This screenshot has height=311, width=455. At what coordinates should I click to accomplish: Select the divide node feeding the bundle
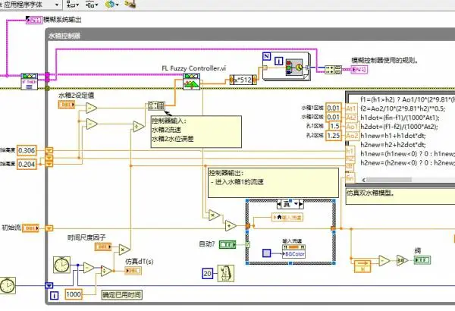click(x=139, y=127)
